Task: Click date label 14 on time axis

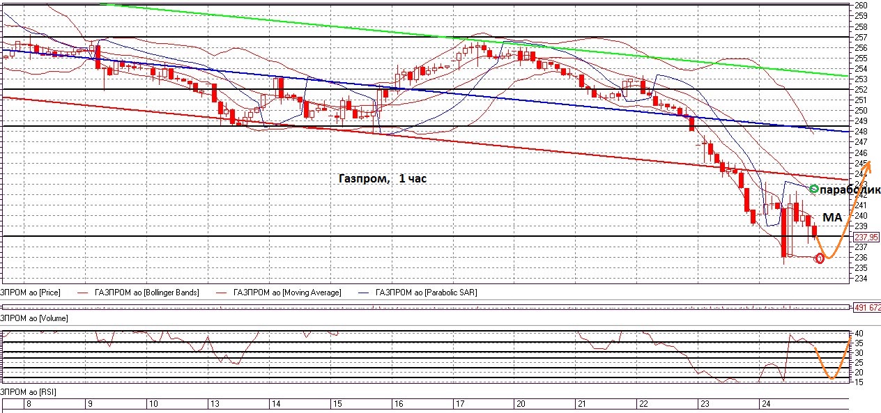Action: 276,404
